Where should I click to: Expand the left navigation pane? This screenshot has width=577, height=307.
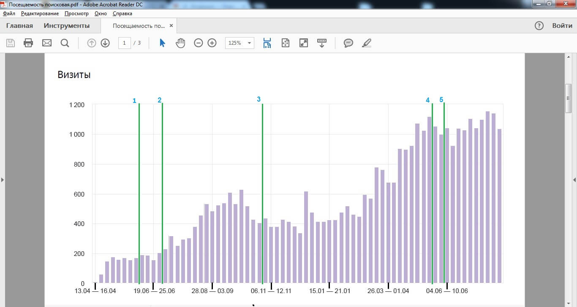click(x=3, y=180)
